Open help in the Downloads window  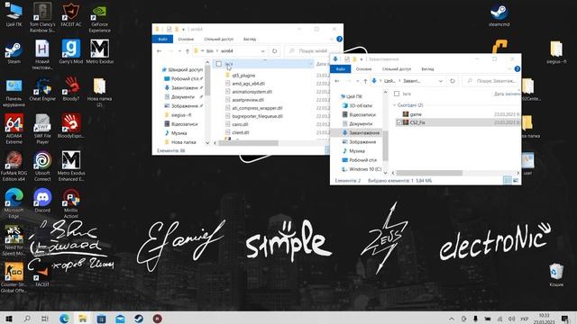pyautogui.click(x=517, y=68)
